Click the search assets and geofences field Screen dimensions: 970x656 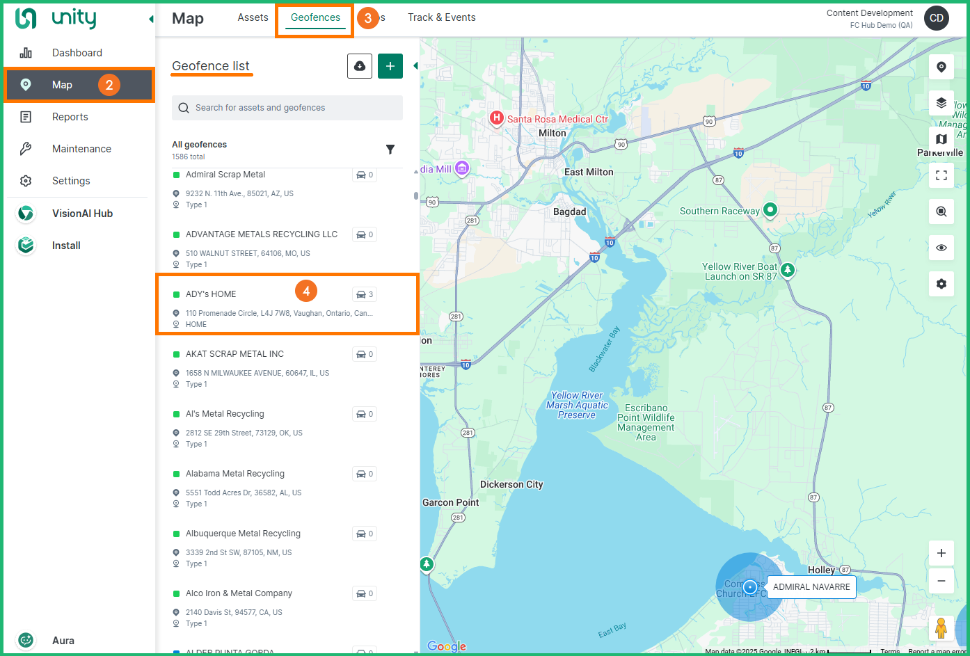tap(287, 108)
